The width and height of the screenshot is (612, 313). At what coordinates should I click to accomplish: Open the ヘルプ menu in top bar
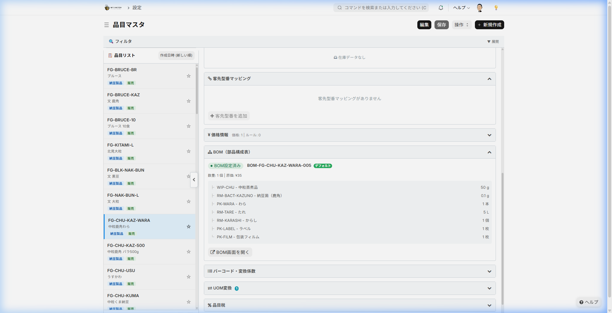click(x=461, y=8)
